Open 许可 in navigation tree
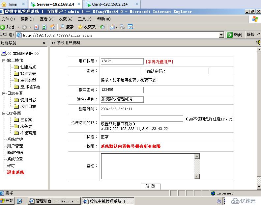 click(11, 166)
